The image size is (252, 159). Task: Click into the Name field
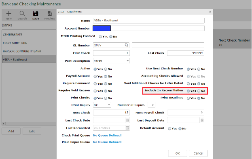(x=149, y=21)
